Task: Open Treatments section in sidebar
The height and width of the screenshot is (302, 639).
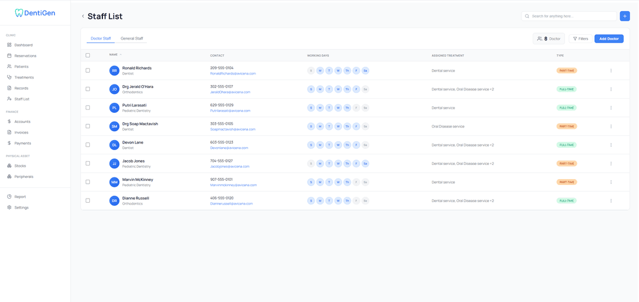Action: coord(20,77)
